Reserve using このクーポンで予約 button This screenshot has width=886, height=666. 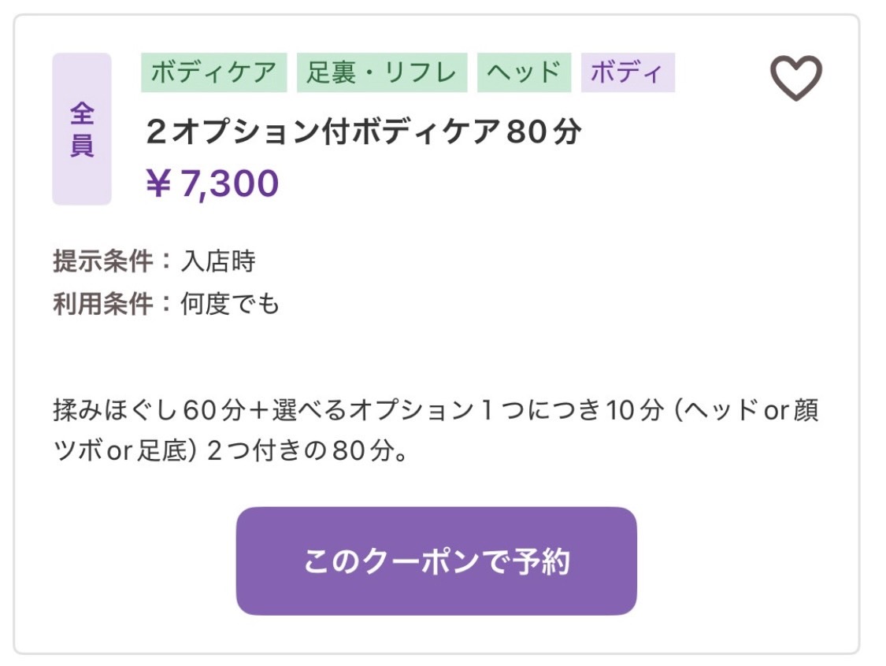436,561
